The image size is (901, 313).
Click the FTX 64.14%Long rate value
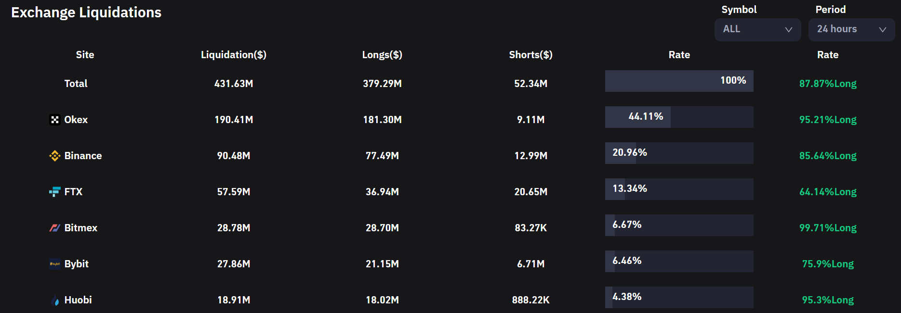(x=828, y=192)
